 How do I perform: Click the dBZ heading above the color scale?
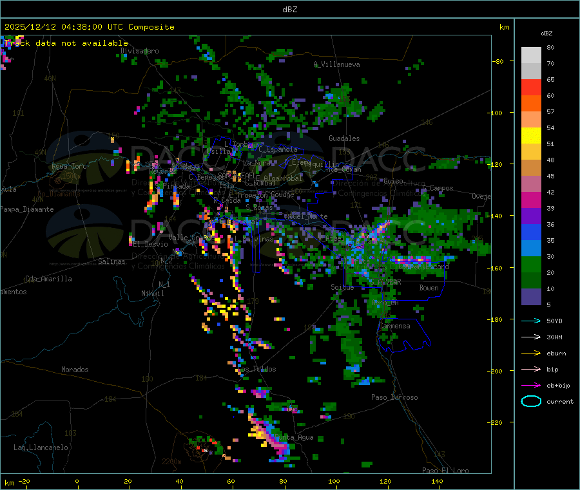[x=546, y=33]
